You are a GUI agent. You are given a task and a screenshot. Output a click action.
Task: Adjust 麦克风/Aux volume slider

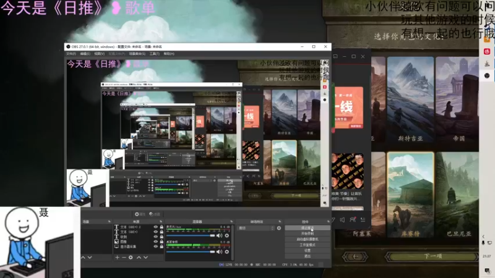pyautogui.click(x=191, y=235)
